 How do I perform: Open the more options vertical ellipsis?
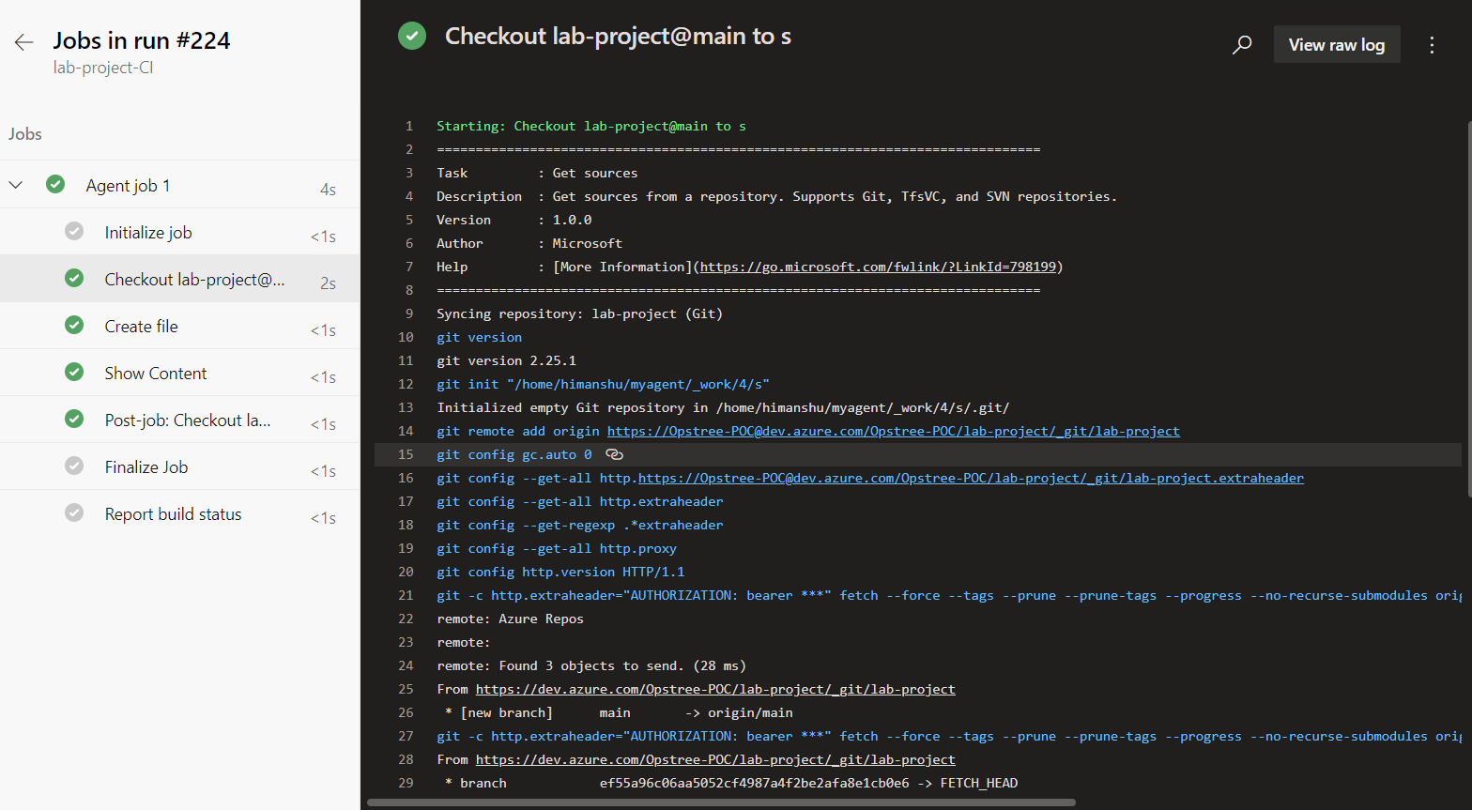tap(1432, 45)
